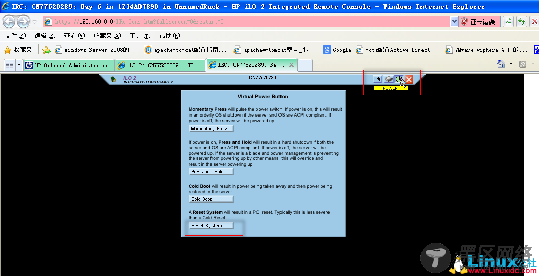Open the apache+tomcat配置指南 bookmark
Viewport: 539px width, 276px height.
(185, 50)
